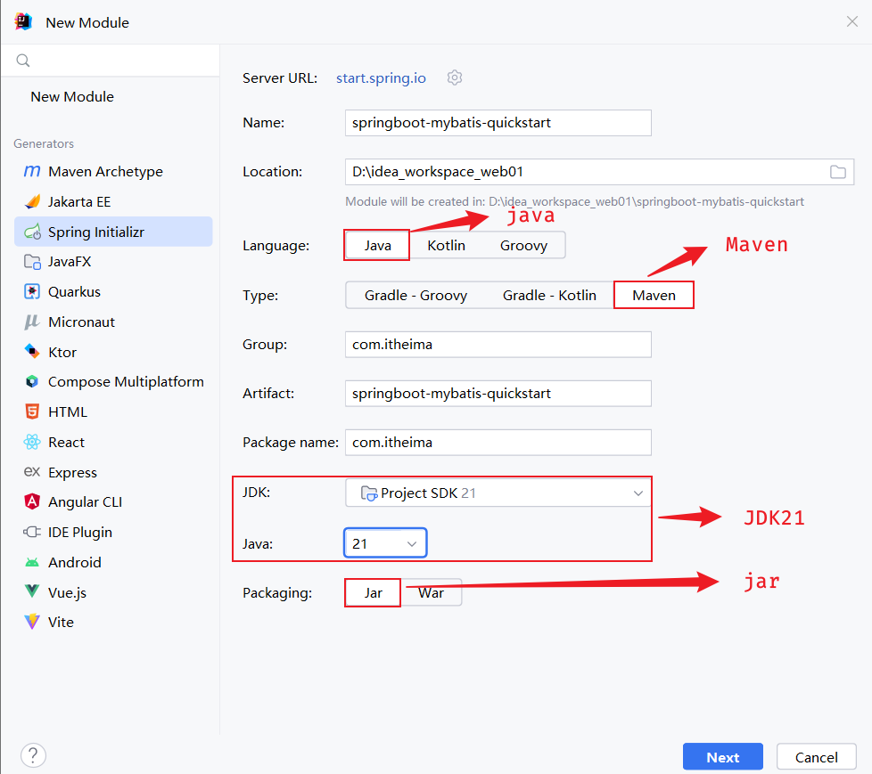Open the start.spring.io server link
872x774 pixels.
(x=381, y=78)
